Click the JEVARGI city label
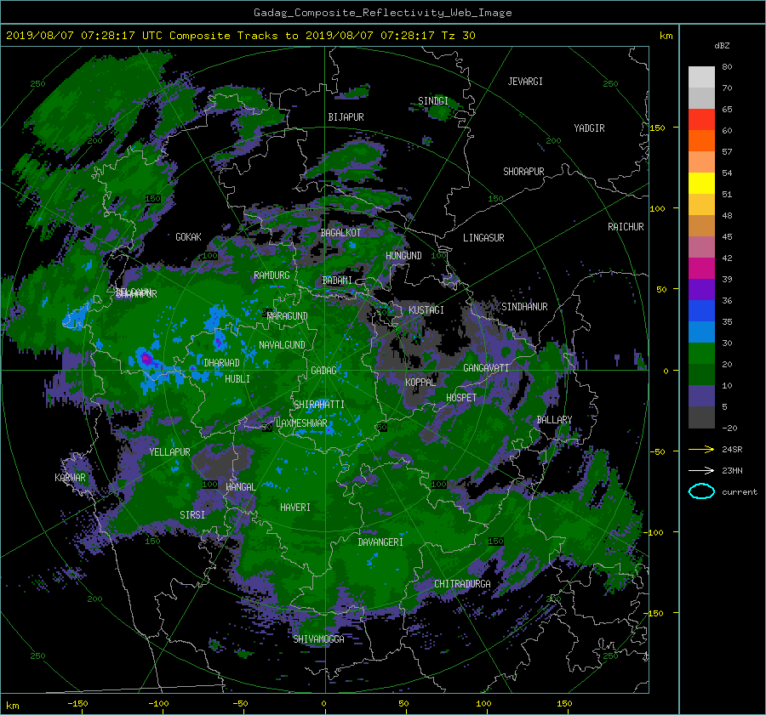The height and width of the screenshot is (715, 766). (x=525, y=82)
